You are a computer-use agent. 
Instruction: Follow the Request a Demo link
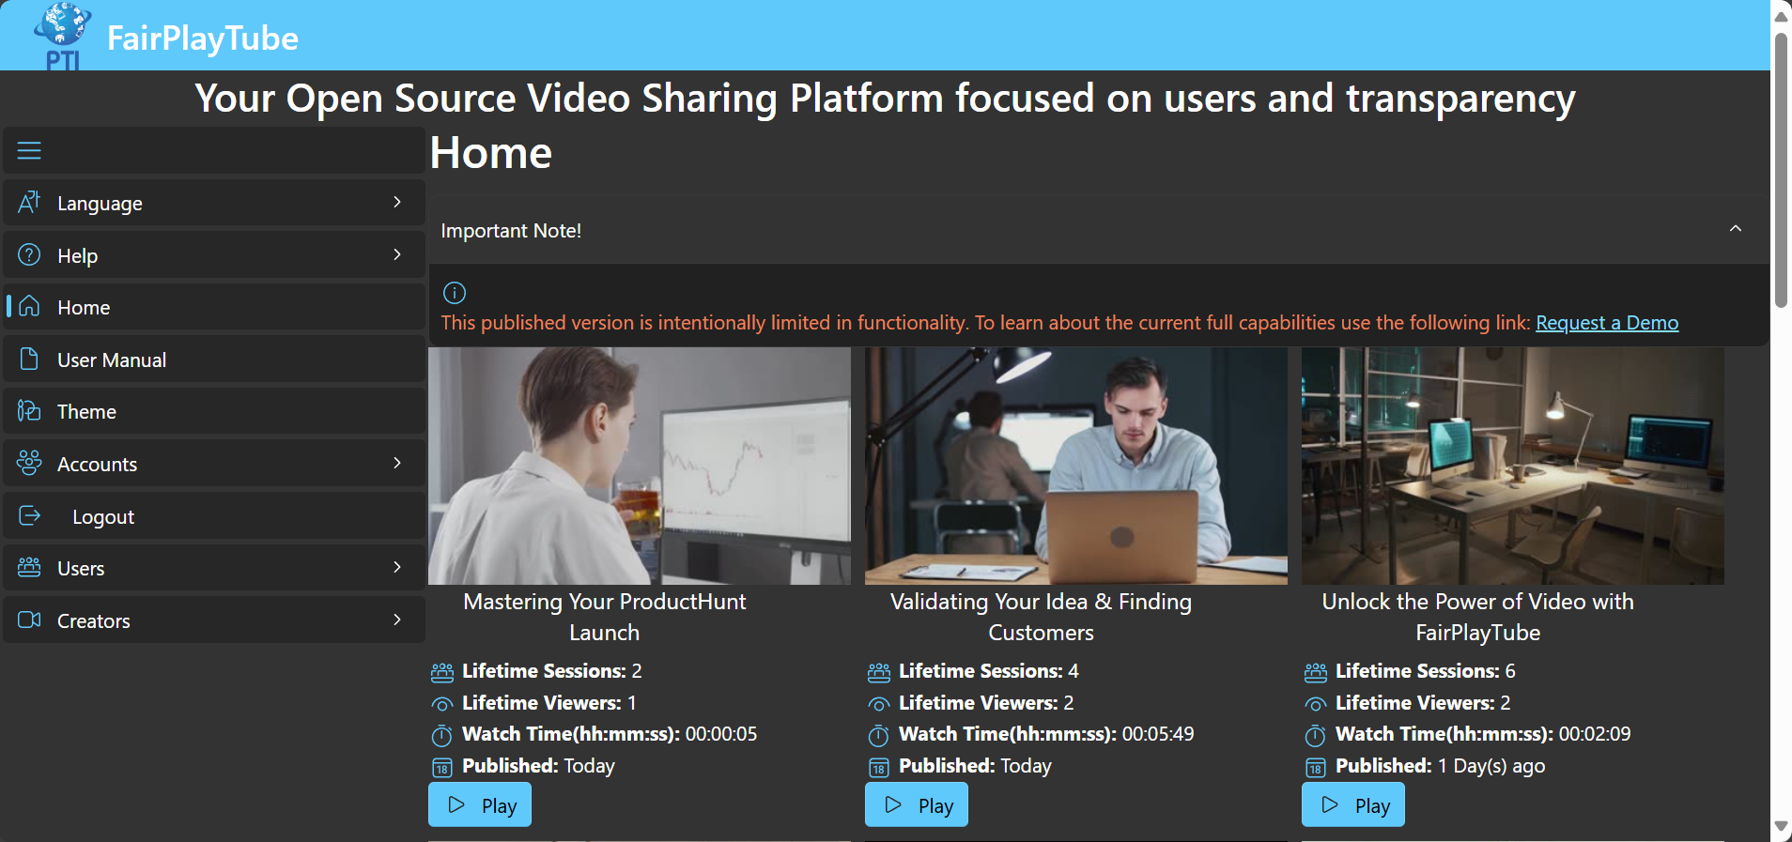(x=1607, y=323)
